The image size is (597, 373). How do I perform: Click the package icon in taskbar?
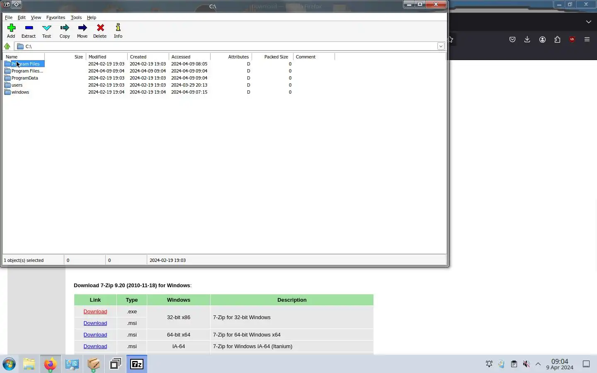tap(94, 364)
